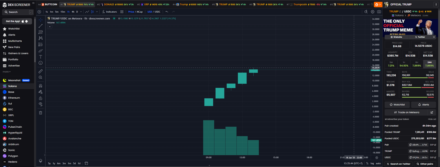Toggle stay in drawing mode

[x=41, y=92]
